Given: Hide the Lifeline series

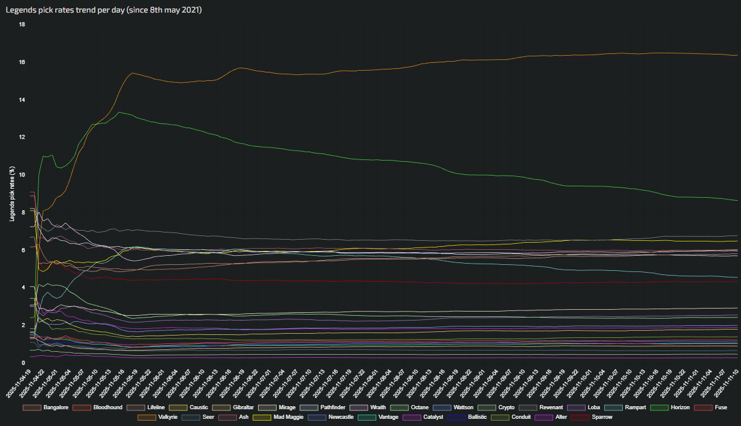Looking at the screenshot, I should click(x=155, y=407).
